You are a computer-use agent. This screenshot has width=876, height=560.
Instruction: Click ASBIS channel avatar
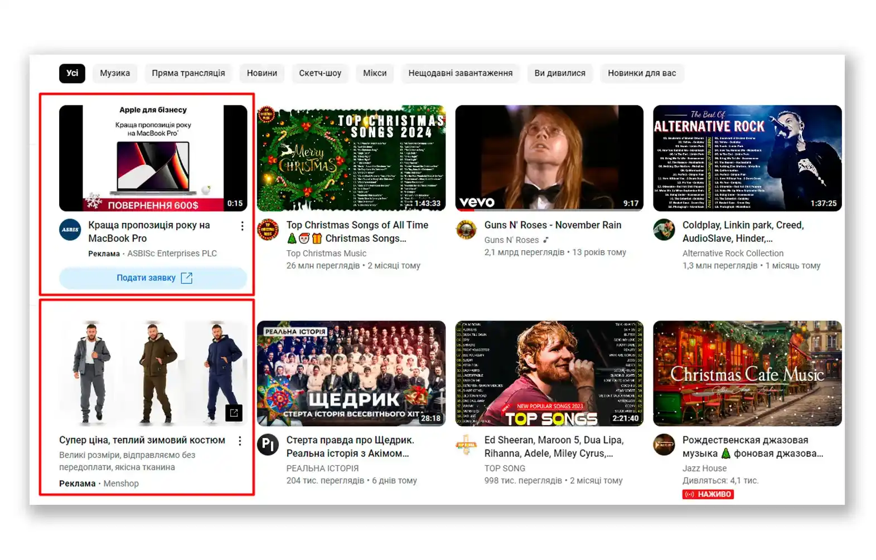click(x=70, y=230)
